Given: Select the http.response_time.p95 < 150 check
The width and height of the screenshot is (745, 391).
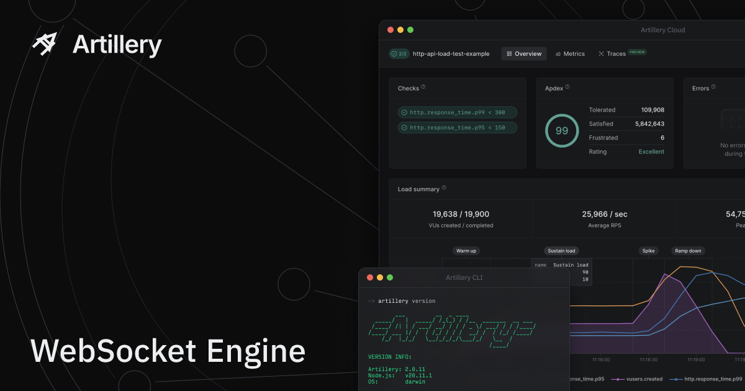Looking at the screenshot, I should [458, 128].
